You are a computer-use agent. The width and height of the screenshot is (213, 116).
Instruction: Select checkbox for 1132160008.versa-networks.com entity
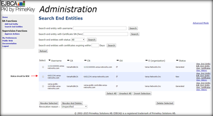(43, 67)
